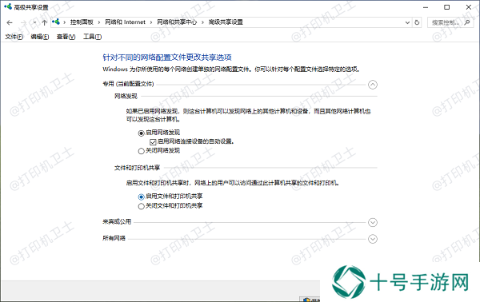Click the 控制面板 breadcrumb
The width and height of the screenshot is (480, 302).
[82, 22]
